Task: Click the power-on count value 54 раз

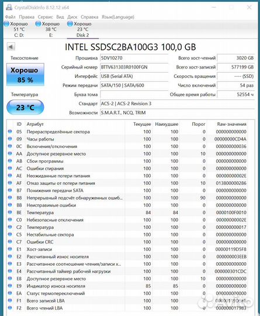Action: click(x=236, y=85)
